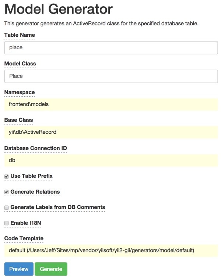Click the Use Table Prefix label text
Viewport: 221px width, 280px height.
[x=31, y=176]
